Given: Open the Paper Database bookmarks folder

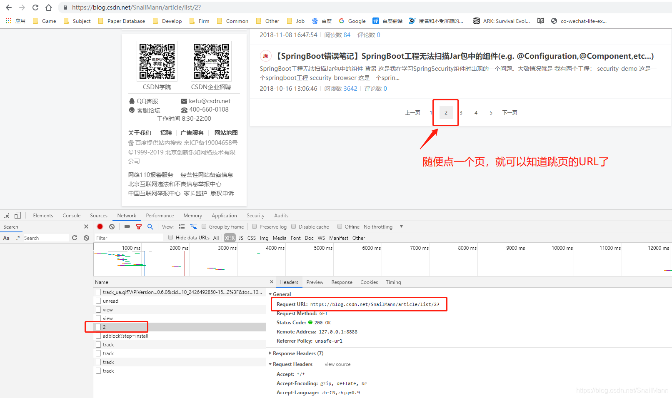Looking at the screenshot, I should [121, 21].
